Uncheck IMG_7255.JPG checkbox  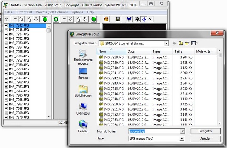(6, 52)
